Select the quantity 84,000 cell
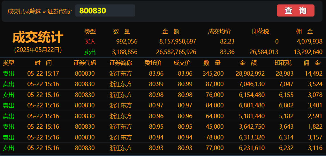This screenshot has height=156, width=326. [x=215, y=105]
